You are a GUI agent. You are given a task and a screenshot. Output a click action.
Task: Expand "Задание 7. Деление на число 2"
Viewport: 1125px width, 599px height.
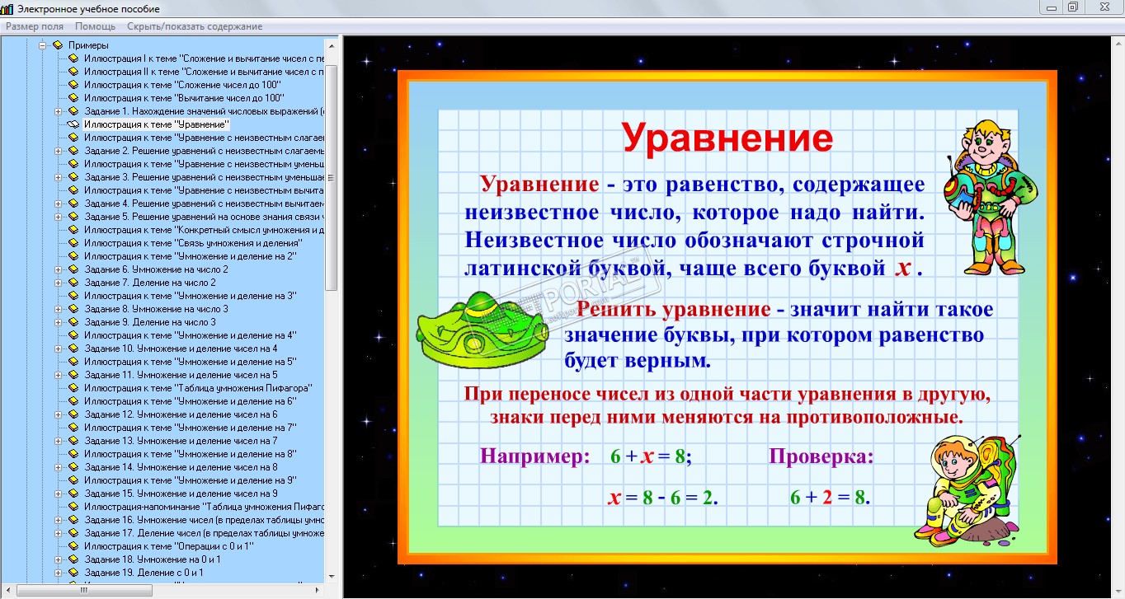[58, 283]
